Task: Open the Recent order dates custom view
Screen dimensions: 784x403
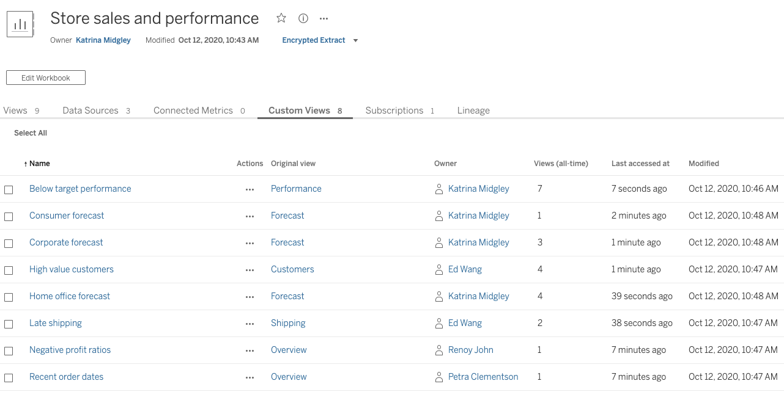Action: click(66, 377)
